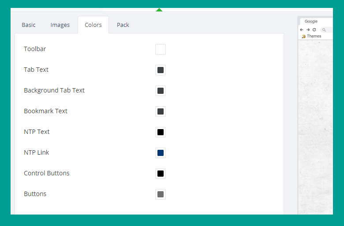344x226 pixels.
Task: Change the Buttons gray color swatch
Action: pos(161,194)
